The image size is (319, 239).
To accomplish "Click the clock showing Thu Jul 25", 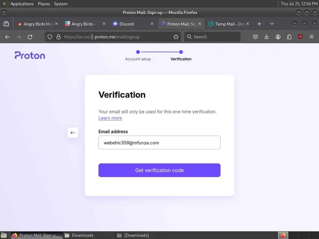I will coord(299,4).
